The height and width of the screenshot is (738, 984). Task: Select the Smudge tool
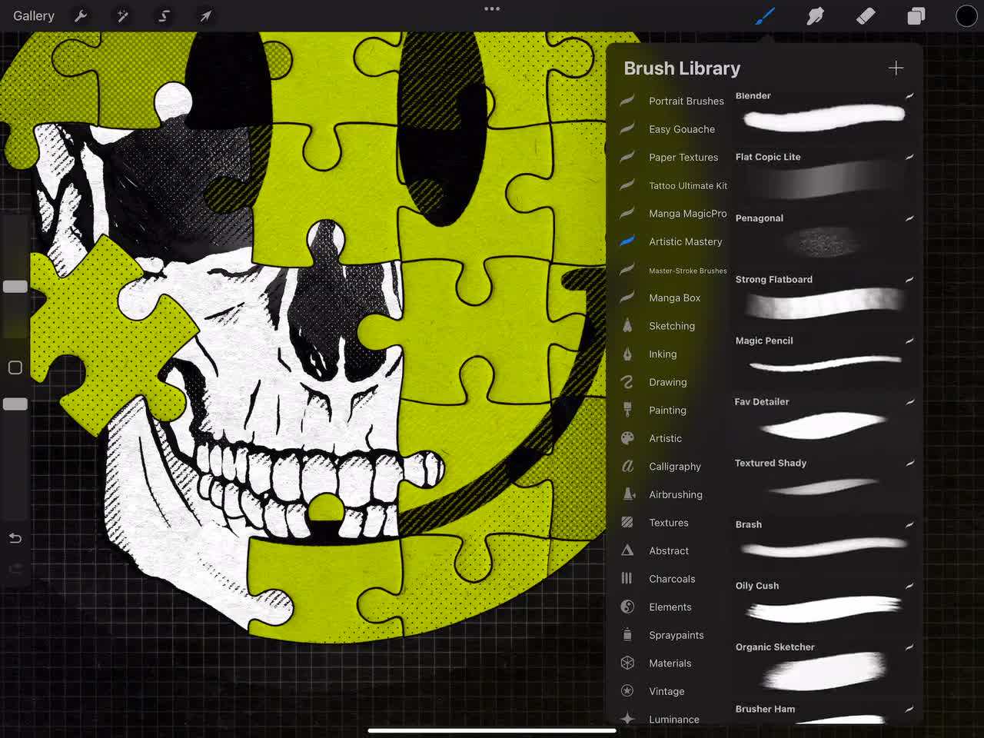[x=815, y=15]
